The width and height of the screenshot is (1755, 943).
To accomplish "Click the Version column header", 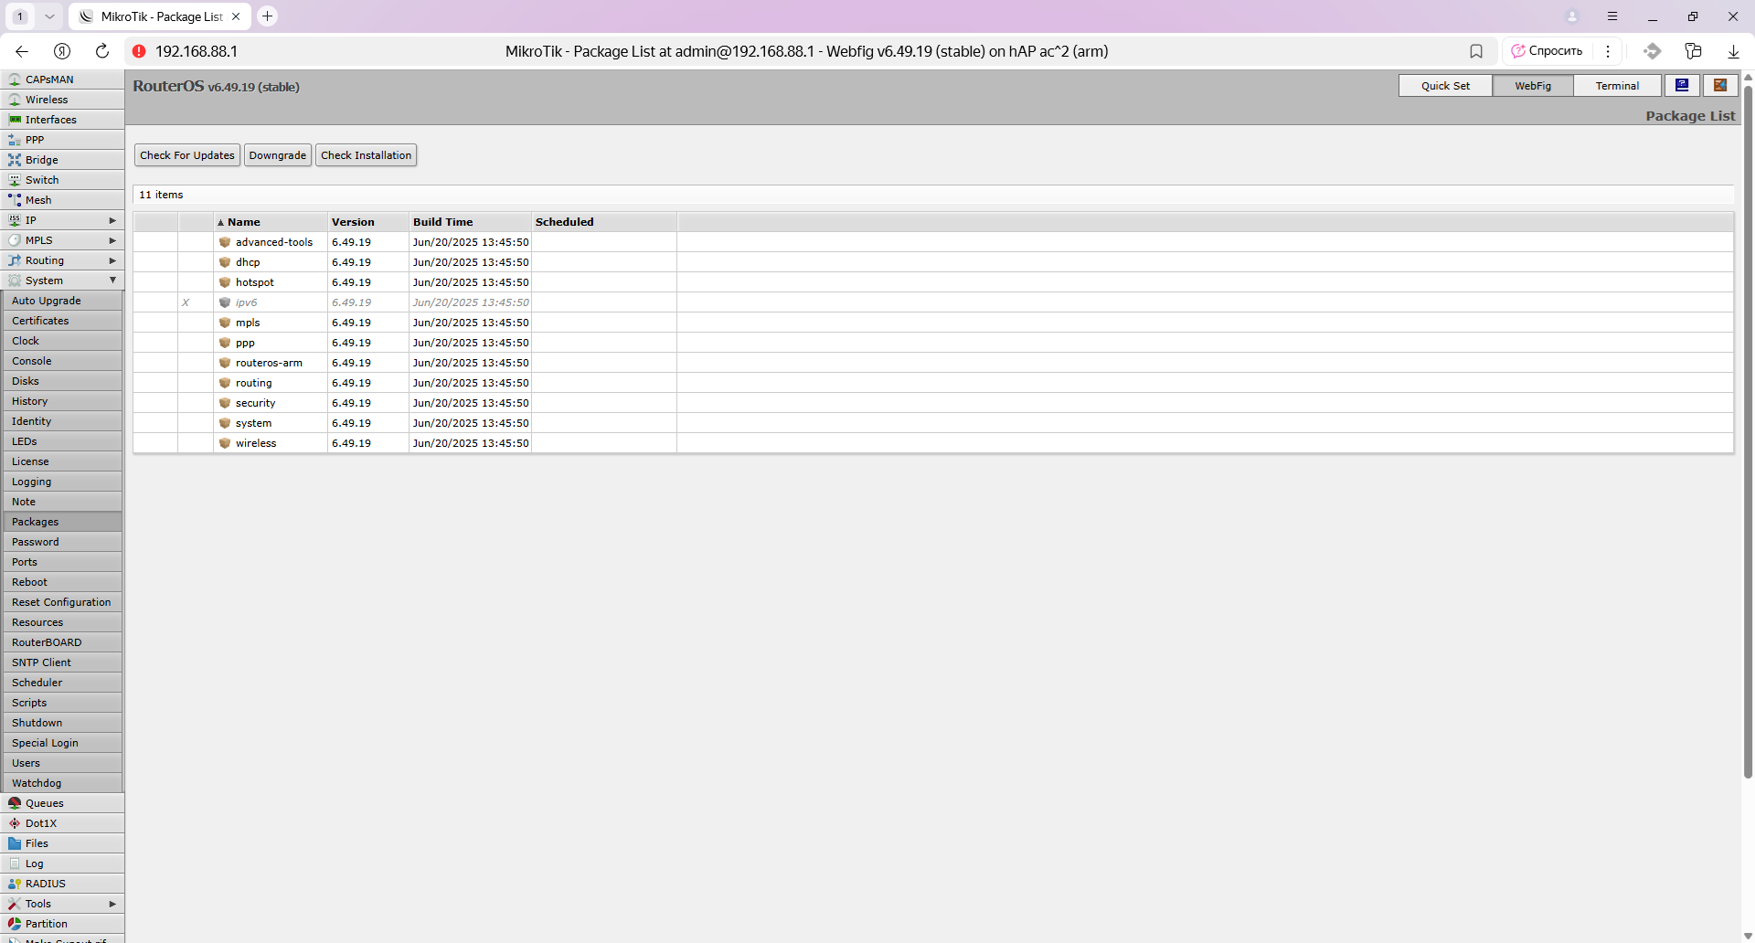I will pos(367,222).
